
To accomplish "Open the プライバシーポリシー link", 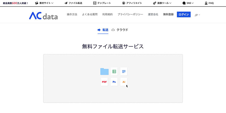I will pyautogui.click(x=130, y=14).
